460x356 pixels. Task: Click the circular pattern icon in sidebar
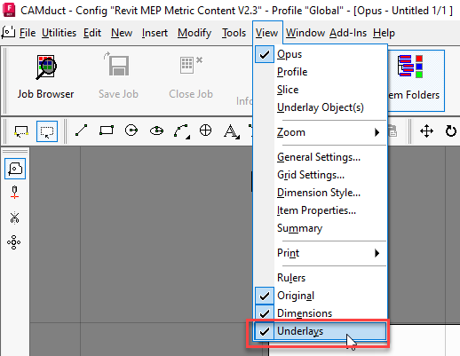click(14, 242)
